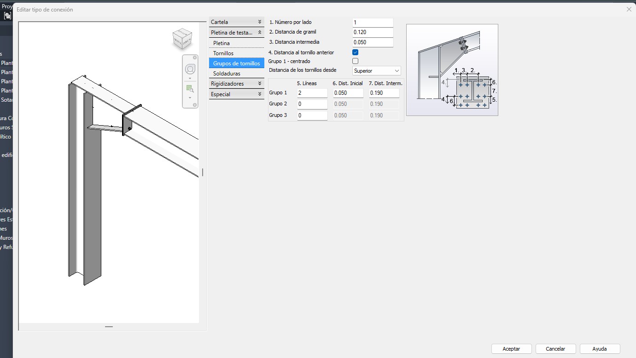Click the ViewCube in the 3D preview
This screenshot has width=636, height=358.
point(182,39)
